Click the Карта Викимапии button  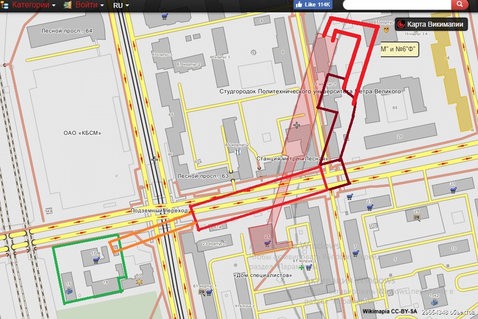(431, 24)
